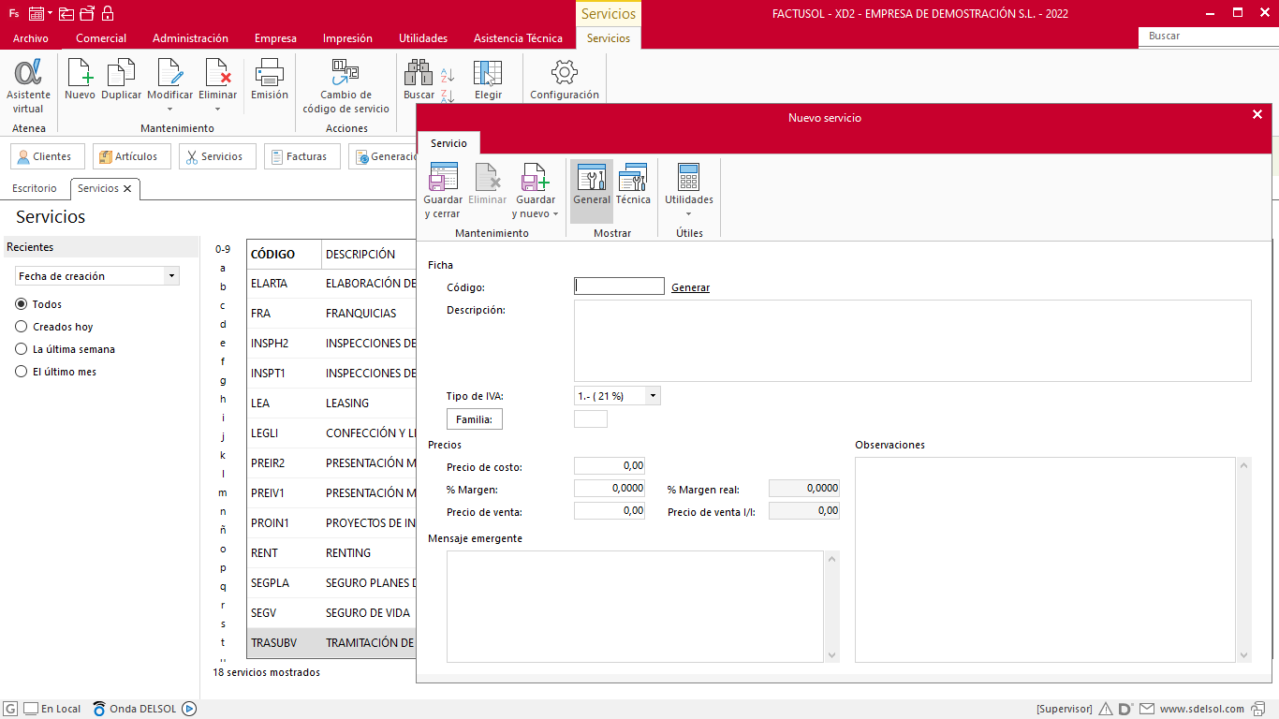Choose the La última semana option
Screen dimensions: 1279x719
point(22,349)
